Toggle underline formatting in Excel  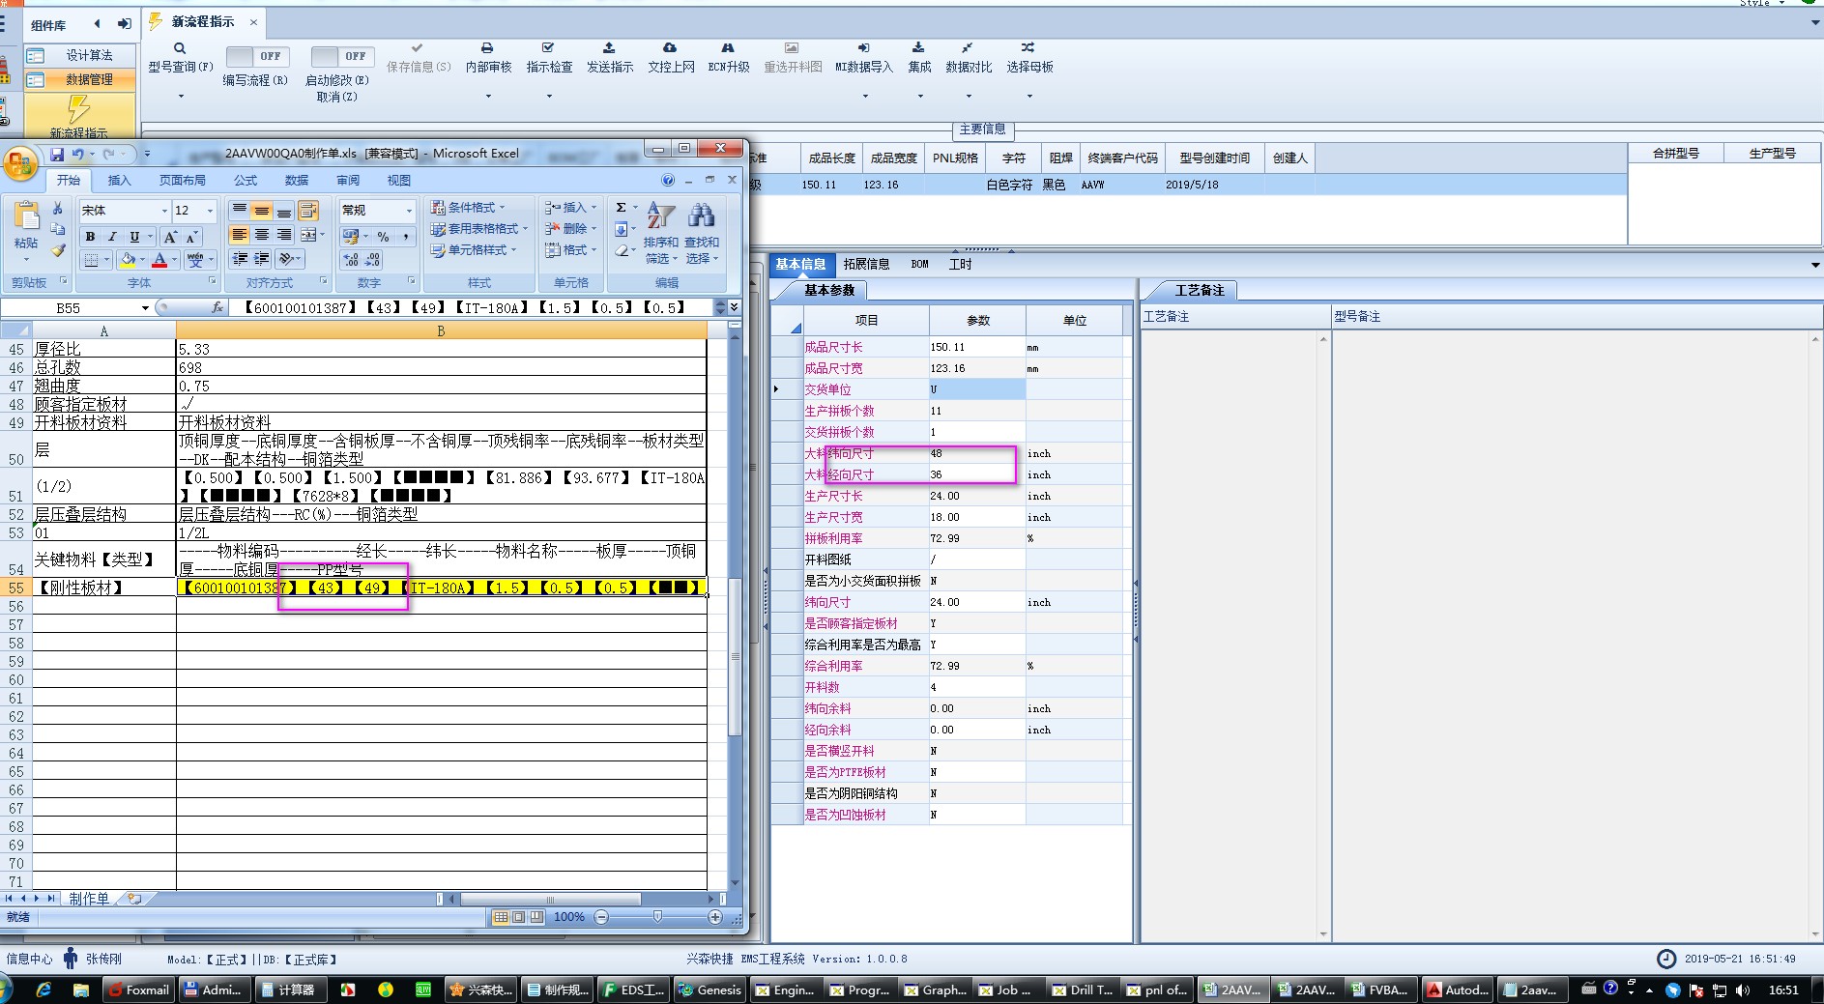tap(134, 236)
